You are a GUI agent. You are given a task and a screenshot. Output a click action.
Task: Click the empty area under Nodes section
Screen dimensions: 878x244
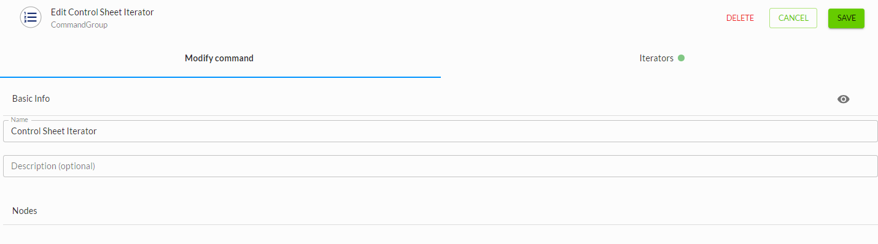pos(440,235)
